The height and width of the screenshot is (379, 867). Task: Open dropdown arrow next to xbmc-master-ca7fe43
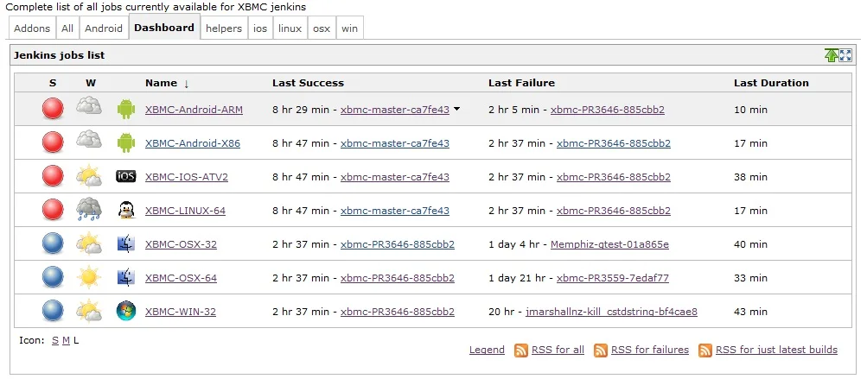pos(456,110)
